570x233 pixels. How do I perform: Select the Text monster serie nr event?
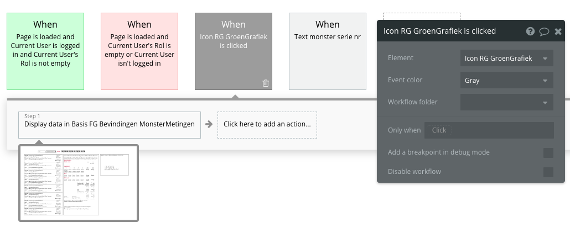328,51
